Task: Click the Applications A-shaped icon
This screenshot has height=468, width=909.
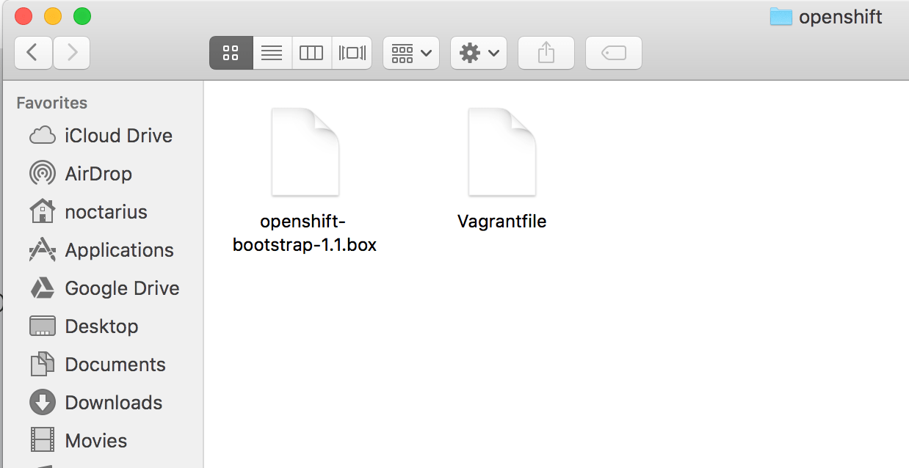Action: tap(43, 250)
